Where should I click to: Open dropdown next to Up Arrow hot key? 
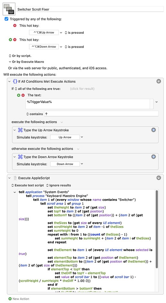[61, 33]
